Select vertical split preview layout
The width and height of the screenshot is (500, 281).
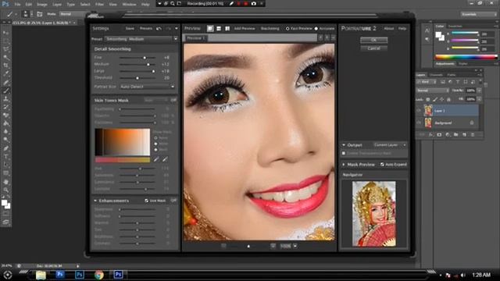(227, 29)
